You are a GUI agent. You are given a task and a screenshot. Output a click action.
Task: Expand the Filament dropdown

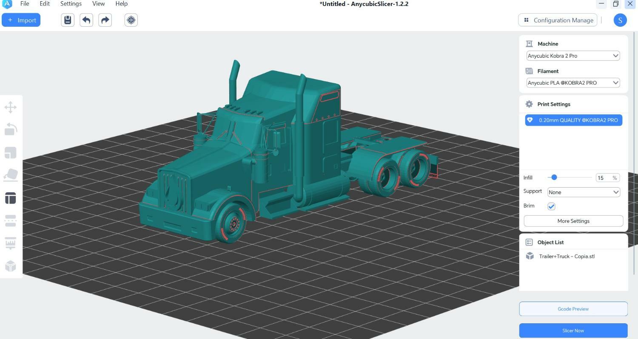click(x=572, y=83)
